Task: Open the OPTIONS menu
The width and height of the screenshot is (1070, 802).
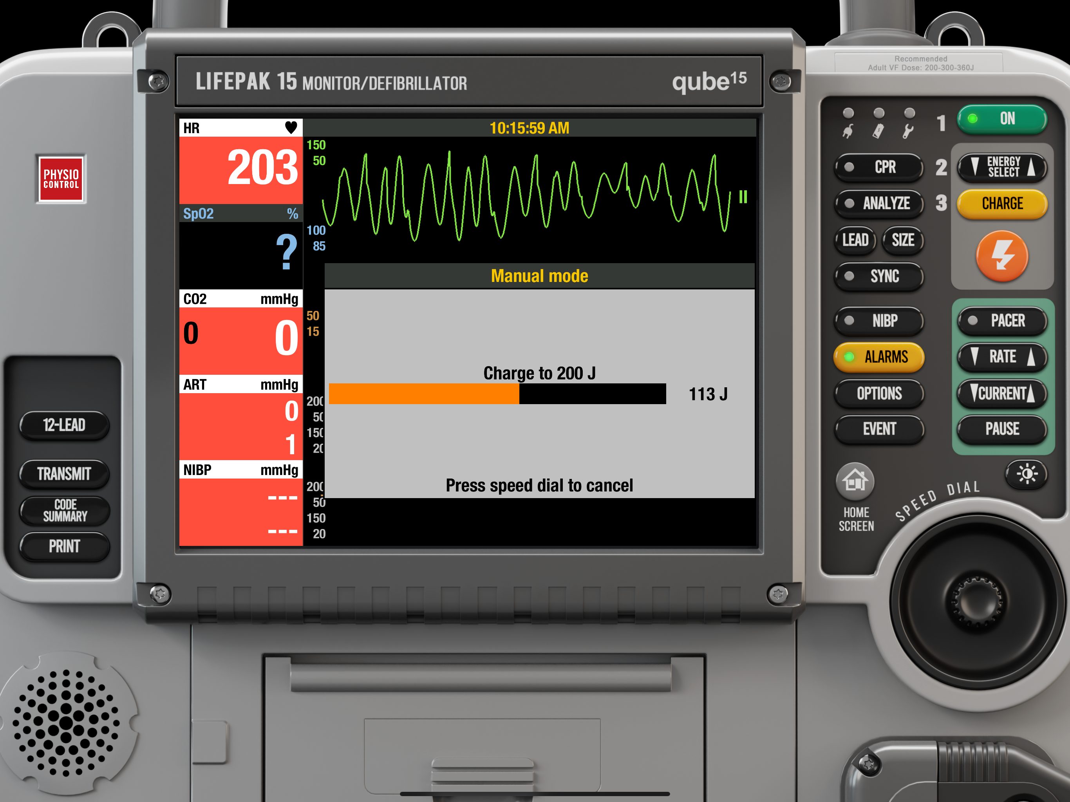Action: click(x=878, y=393)
